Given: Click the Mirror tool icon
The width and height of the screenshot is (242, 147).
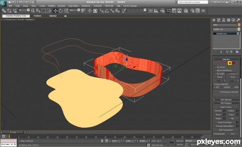Looking at the screenshot, I should (150, 10).
